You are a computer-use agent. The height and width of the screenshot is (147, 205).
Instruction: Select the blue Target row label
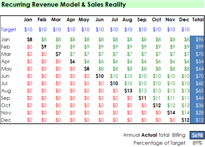coord(8,30)
